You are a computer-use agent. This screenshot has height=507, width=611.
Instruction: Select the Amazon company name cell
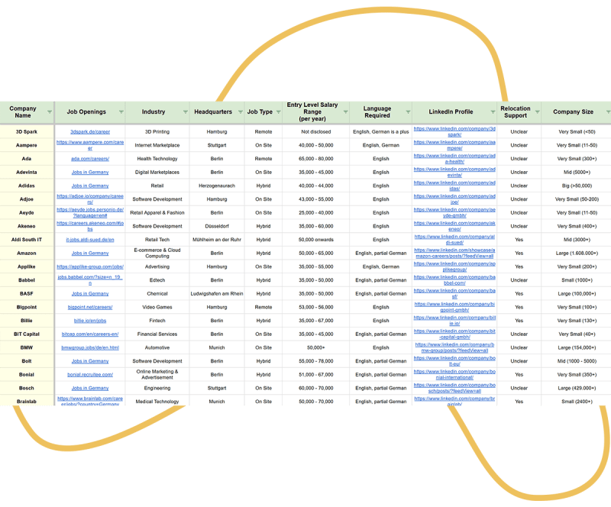(x=27, y=253)
